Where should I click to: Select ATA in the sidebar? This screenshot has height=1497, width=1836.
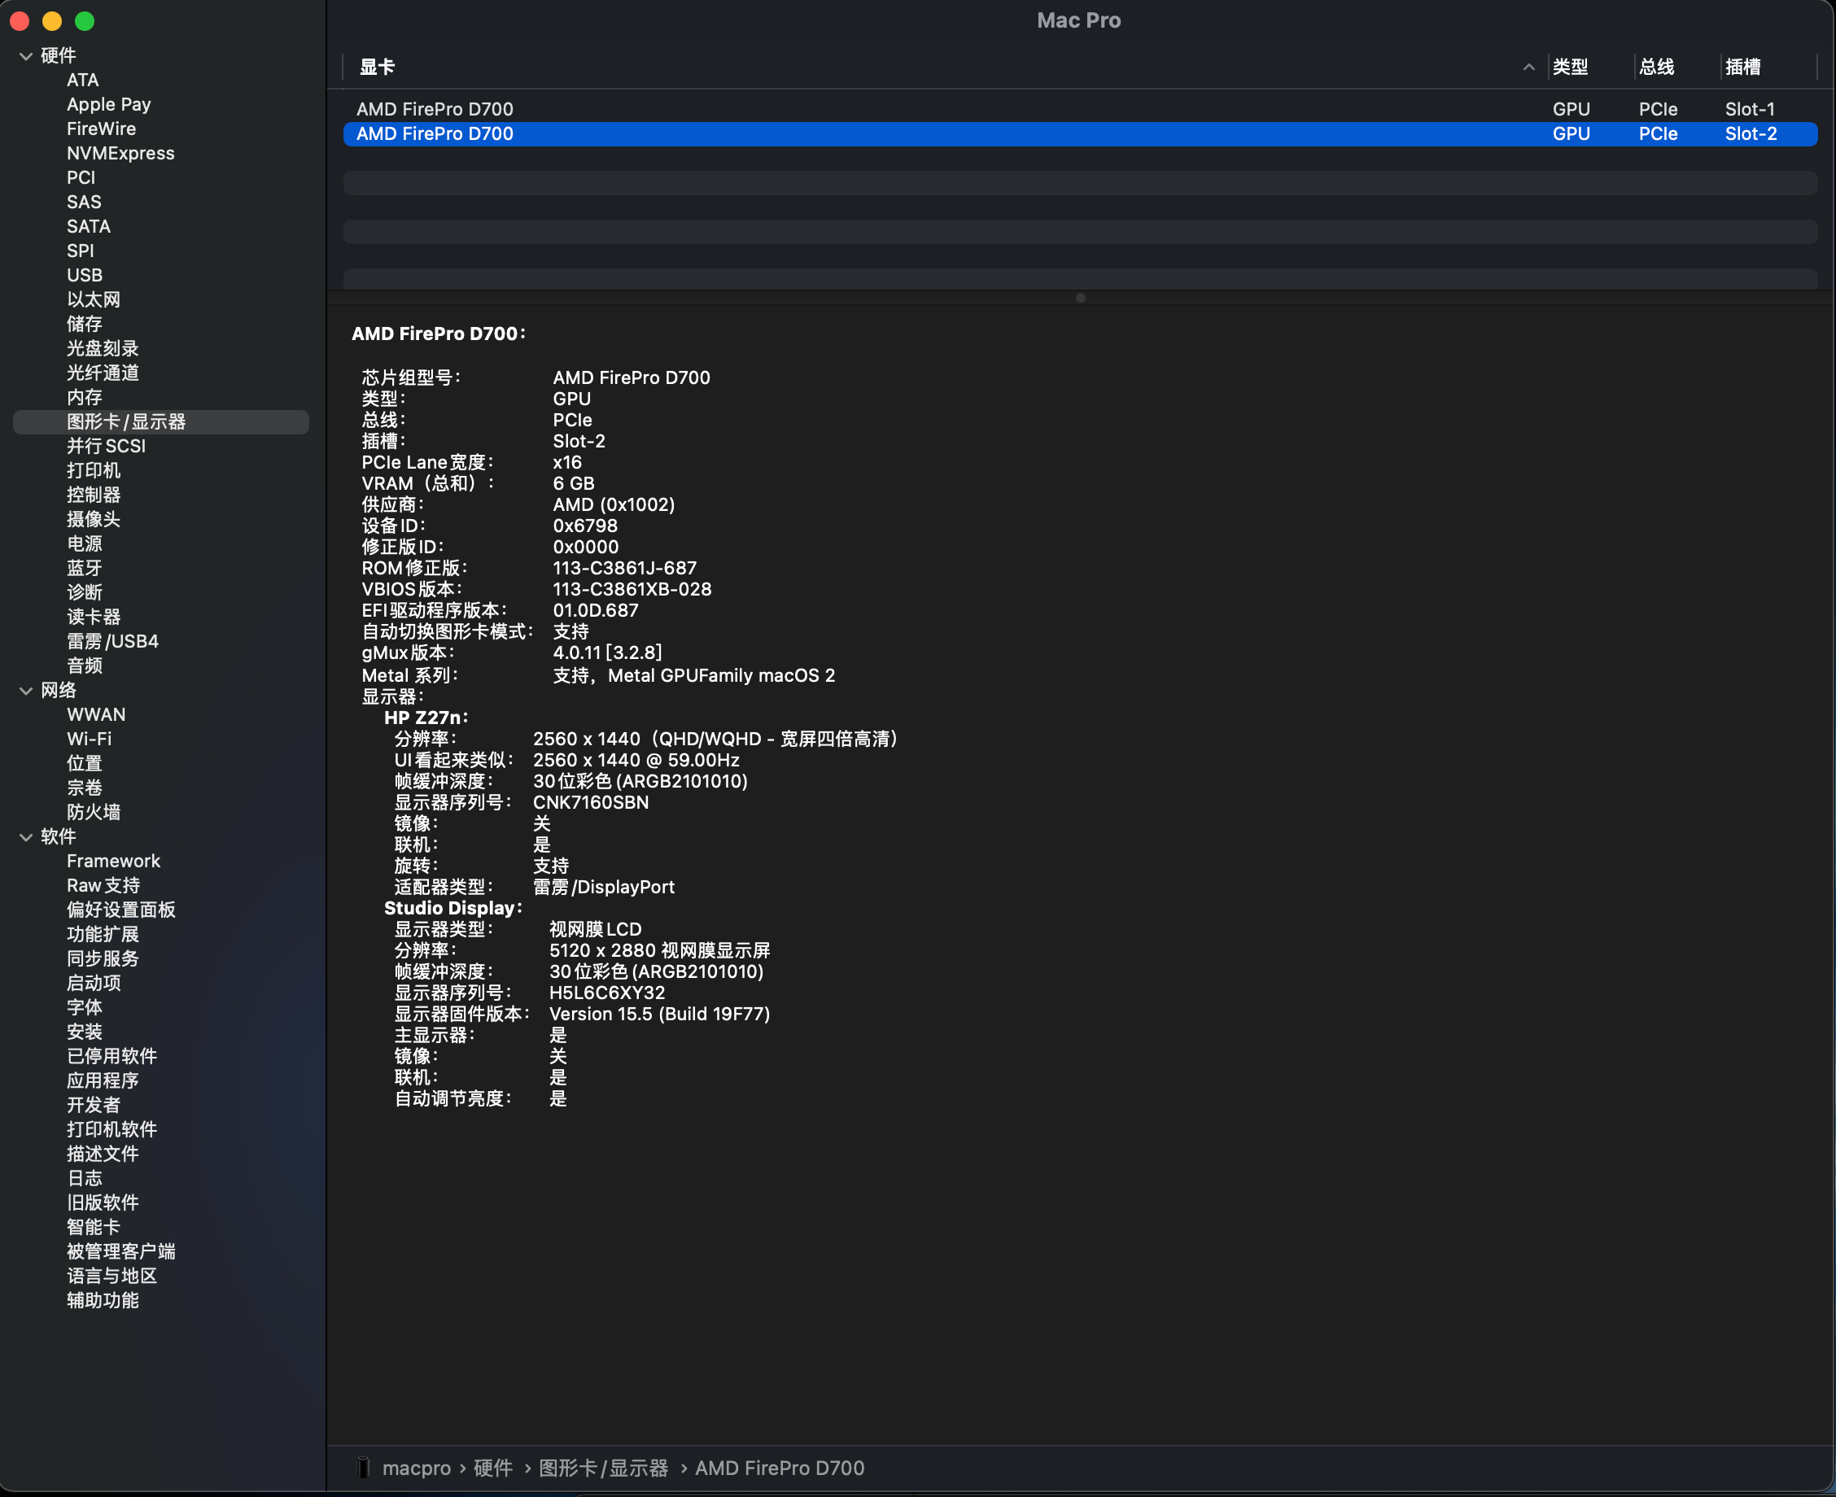[83, 81]
